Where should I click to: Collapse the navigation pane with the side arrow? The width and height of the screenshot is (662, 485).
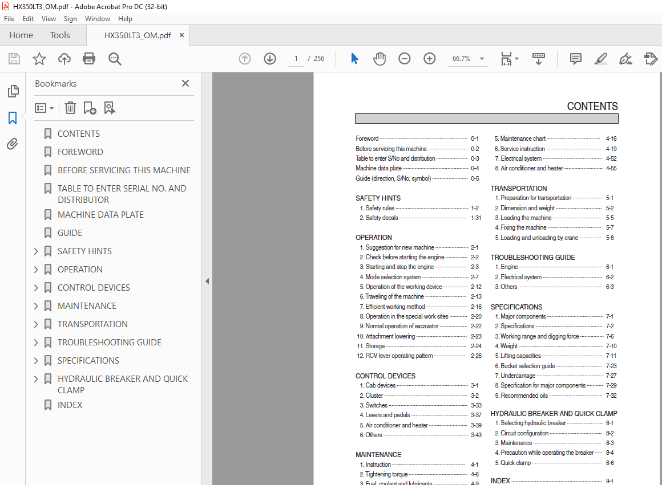[207, 282]
